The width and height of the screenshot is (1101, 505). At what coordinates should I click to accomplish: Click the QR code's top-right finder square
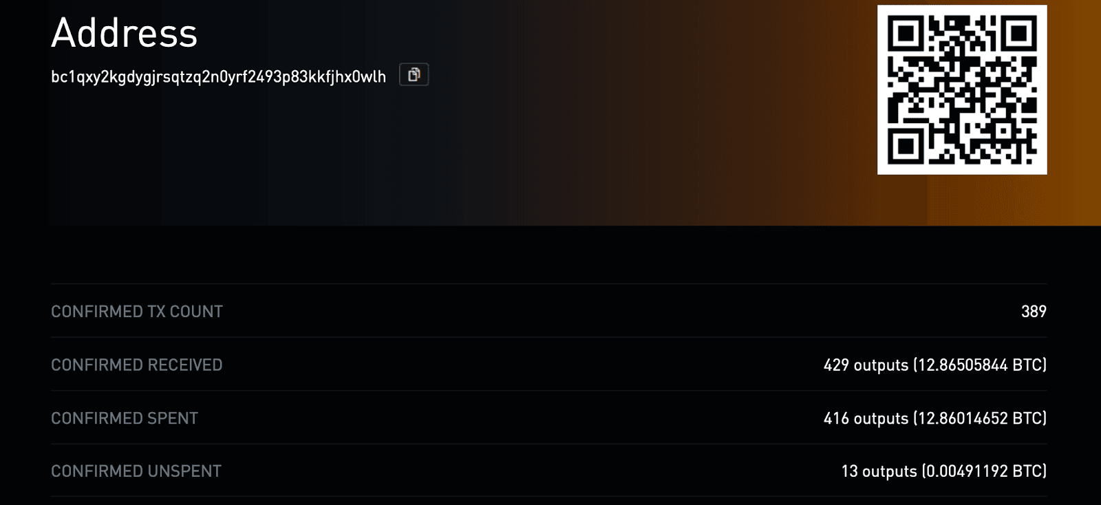[x=1018, y=33]
